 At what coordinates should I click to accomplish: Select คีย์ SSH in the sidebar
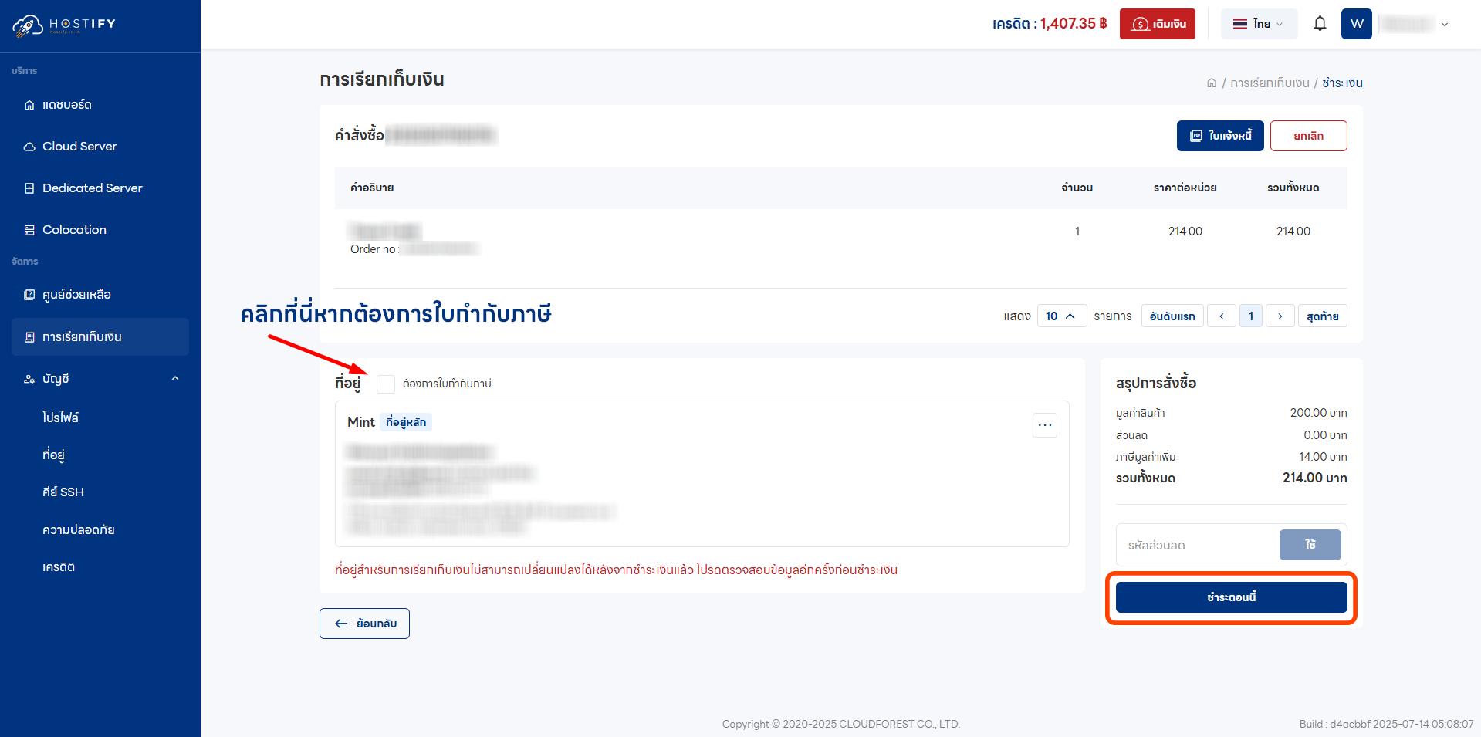click(x=63, y=492)
